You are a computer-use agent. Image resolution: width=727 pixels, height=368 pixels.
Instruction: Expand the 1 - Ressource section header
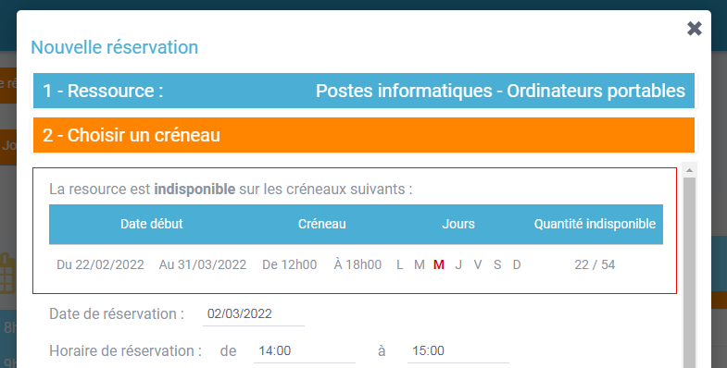tap(364, 91)
